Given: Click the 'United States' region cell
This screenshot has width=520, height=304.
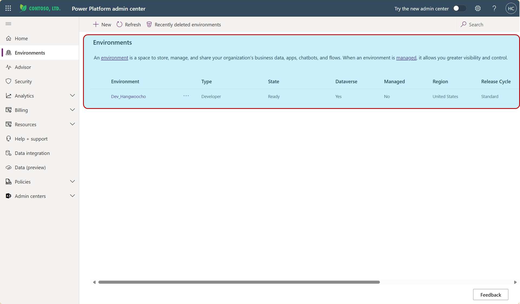Looking at the screenshot, I should (x=445, y=96).
